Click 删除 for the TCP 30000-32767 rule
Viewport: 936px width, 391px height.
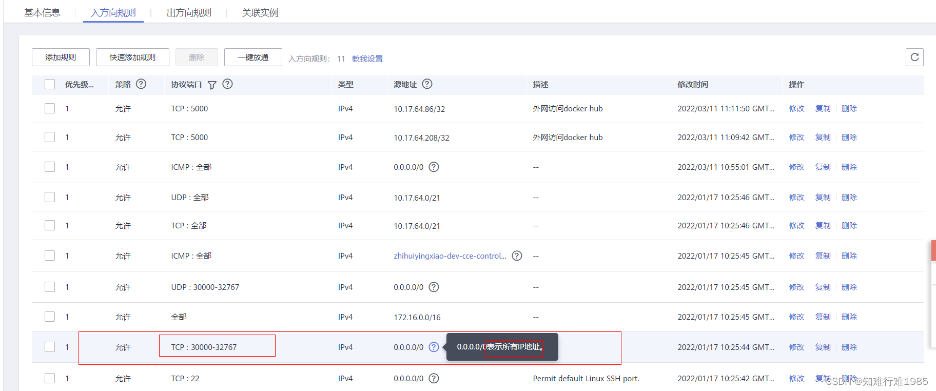pos(849,347)
